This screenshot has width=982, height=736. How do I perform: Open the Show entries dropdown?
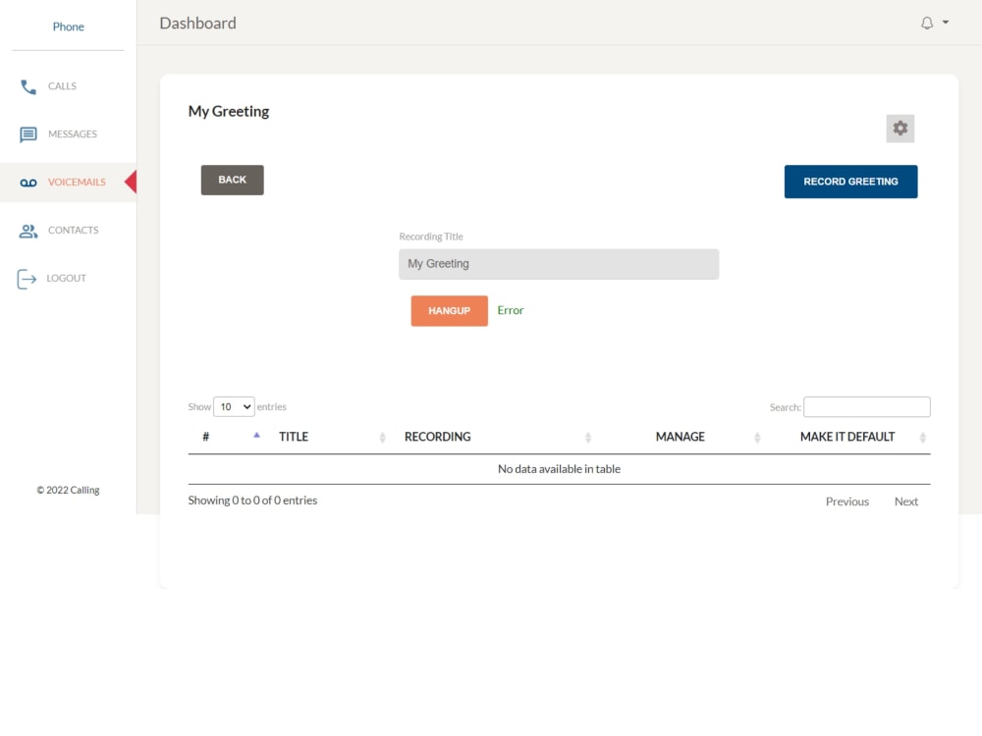coord(234,406)
